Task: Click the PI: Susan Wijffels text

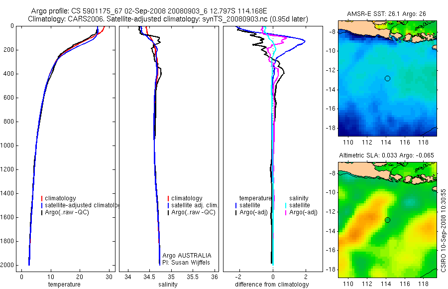Action: (186, 263)
